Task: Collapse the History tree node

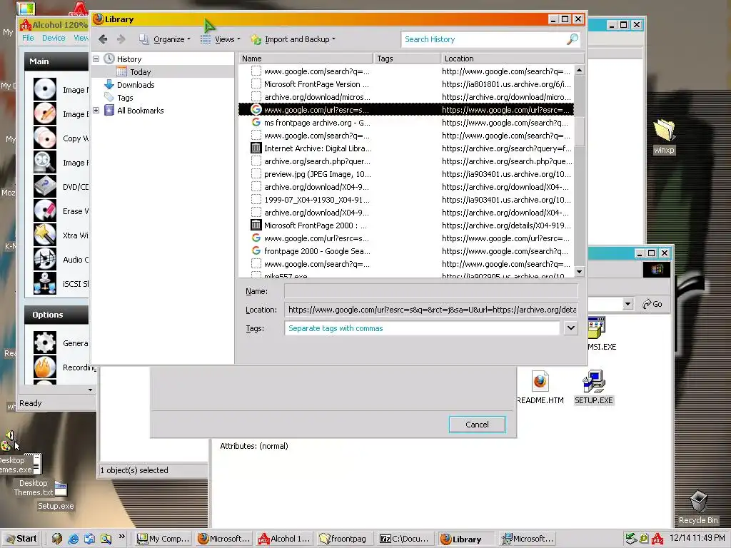Action: click(x=96, y=59)
